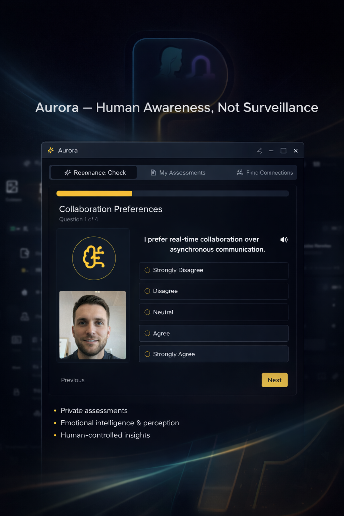
Task: Go back with the Previous button
Action: (73, 380)
